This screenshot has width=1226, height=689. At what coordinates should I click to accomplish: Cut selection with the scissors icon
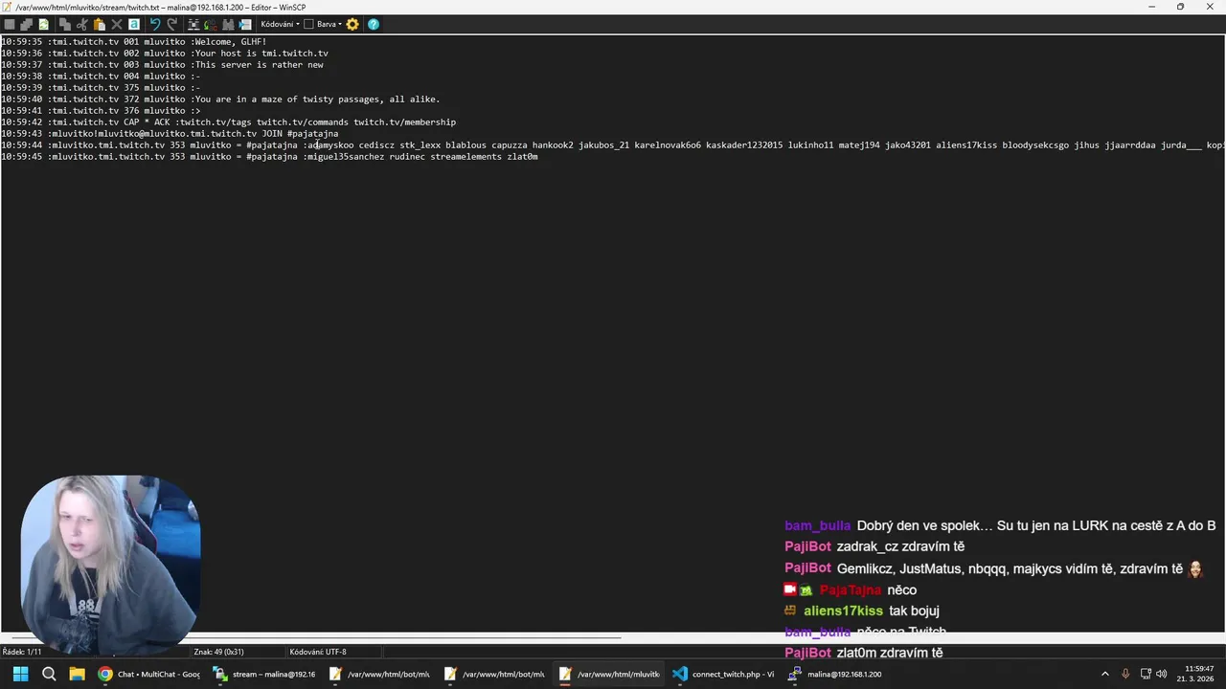(81, 24)
